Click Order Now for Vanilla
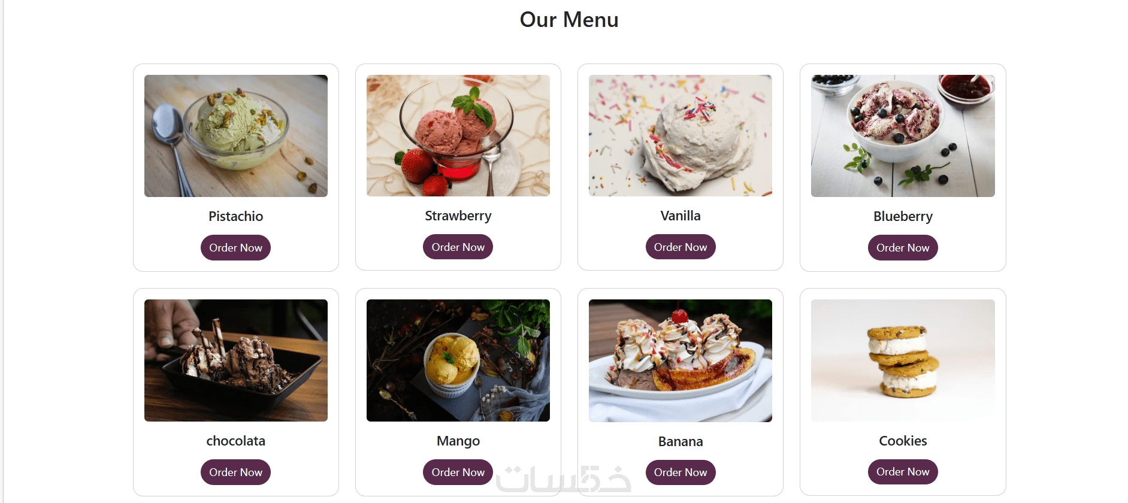This screenshot has width=1128, height=503. [x=681, y=247]
